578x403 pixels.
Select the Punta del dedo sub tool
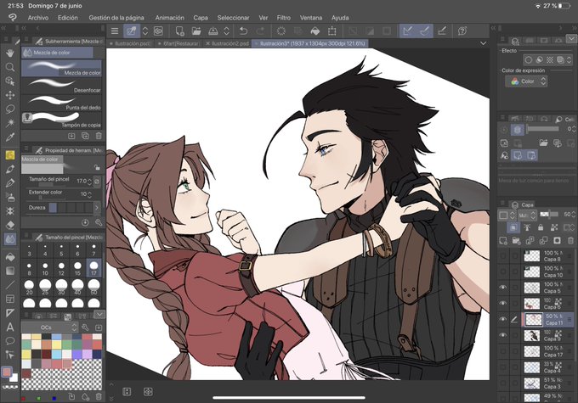point(61,103)
